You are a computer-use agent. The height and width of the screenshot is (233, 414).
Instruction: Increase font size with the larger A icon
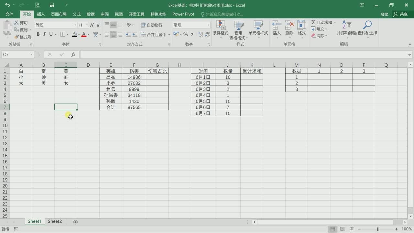pos(92,25)
